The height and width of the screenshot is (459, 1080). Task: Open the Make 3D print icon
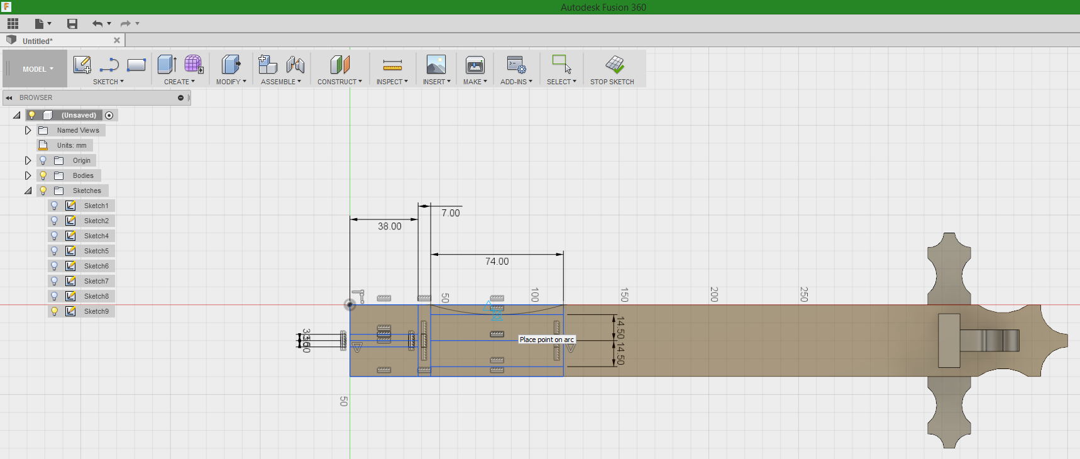(475, 65)
